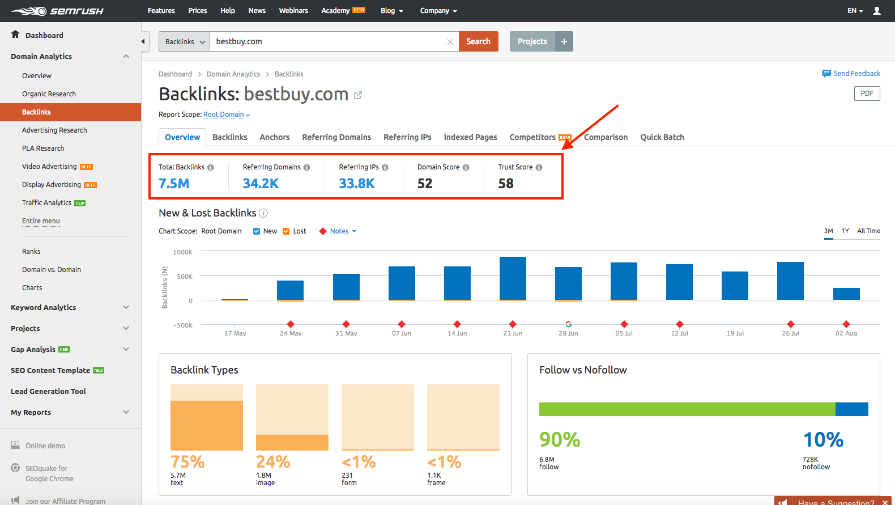Switch to the Indexed Pages tab
Image resolution: width=895 pixels, height=505 pixels.
470,137
